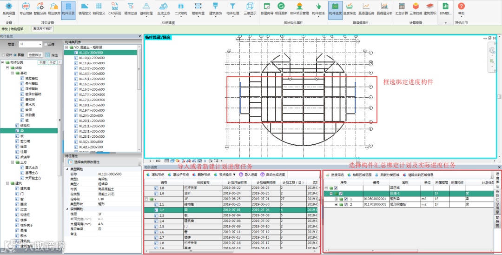Image resolution: width=502 pixels, height=255 pixels.
Task: Click the 构件目录 ribbon icon
Action: tap(67, 8)
